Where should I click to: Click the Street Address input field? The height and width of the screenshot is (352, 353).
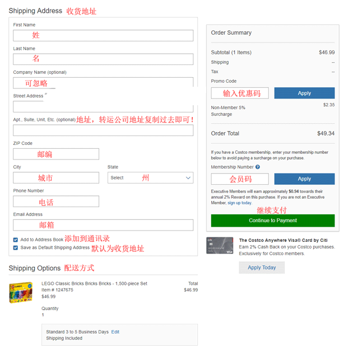[103, 106]
